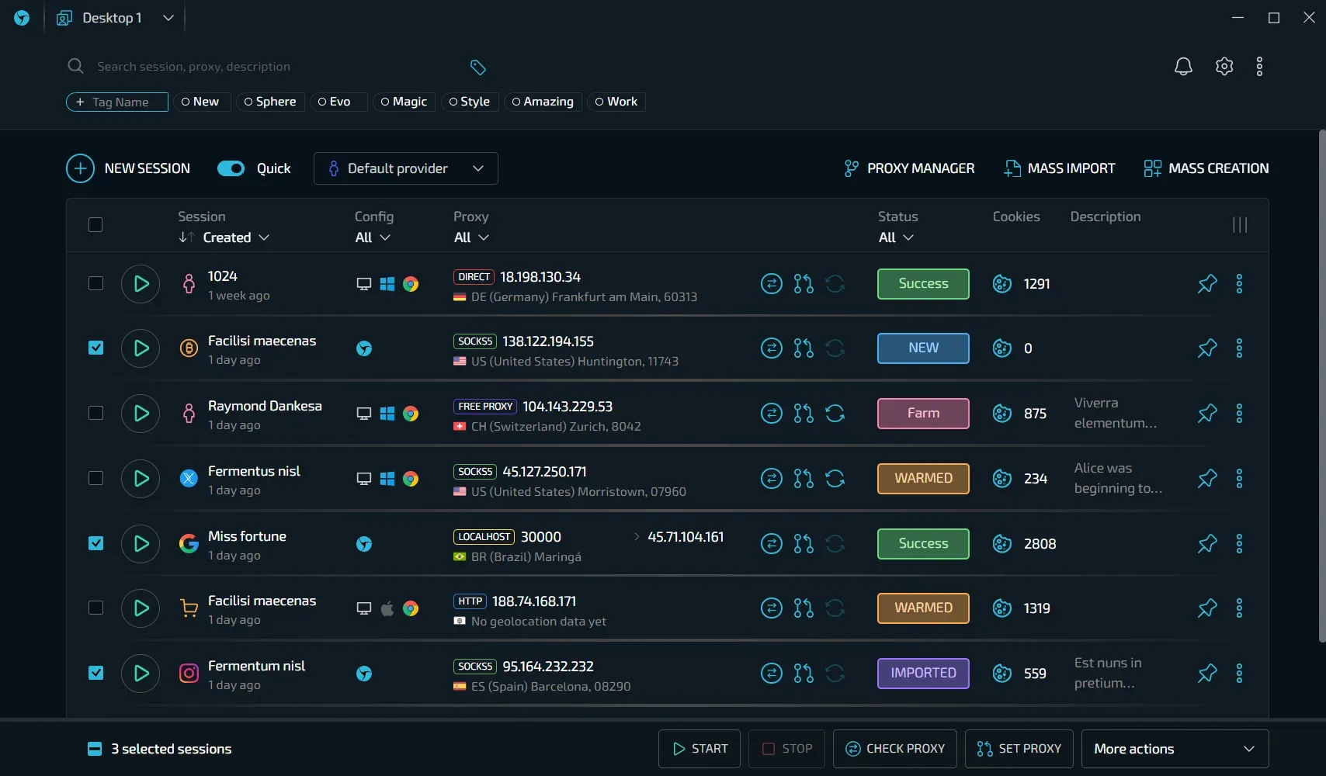Click the tag icon in search bar

(478, 68)
